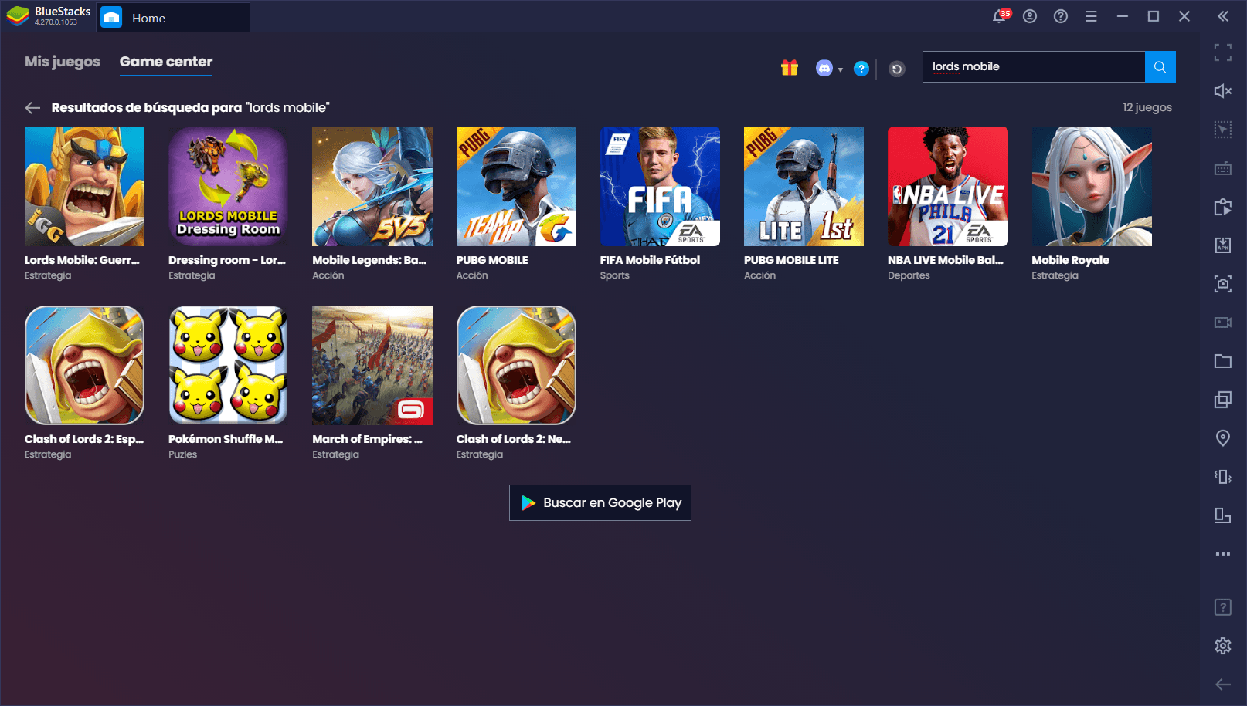Open Dressing room - Lor... game thumbnail
The width and height of the screenshot is (1247, 706).
(x=228, y=186)
